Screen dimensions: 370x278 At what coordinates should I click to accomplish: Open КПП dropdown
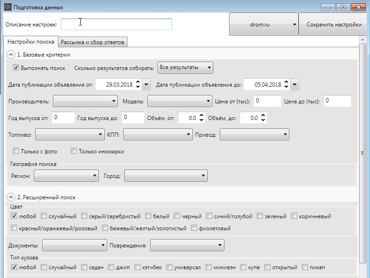pyautogui.click(x=158, y=134)
